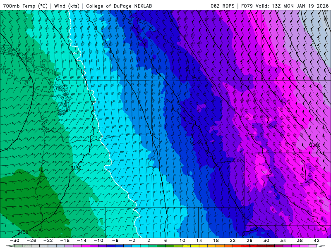Click the '18' color scale label
The height and width of the screenshot is (248, 331).
click(x=216, y=241)
